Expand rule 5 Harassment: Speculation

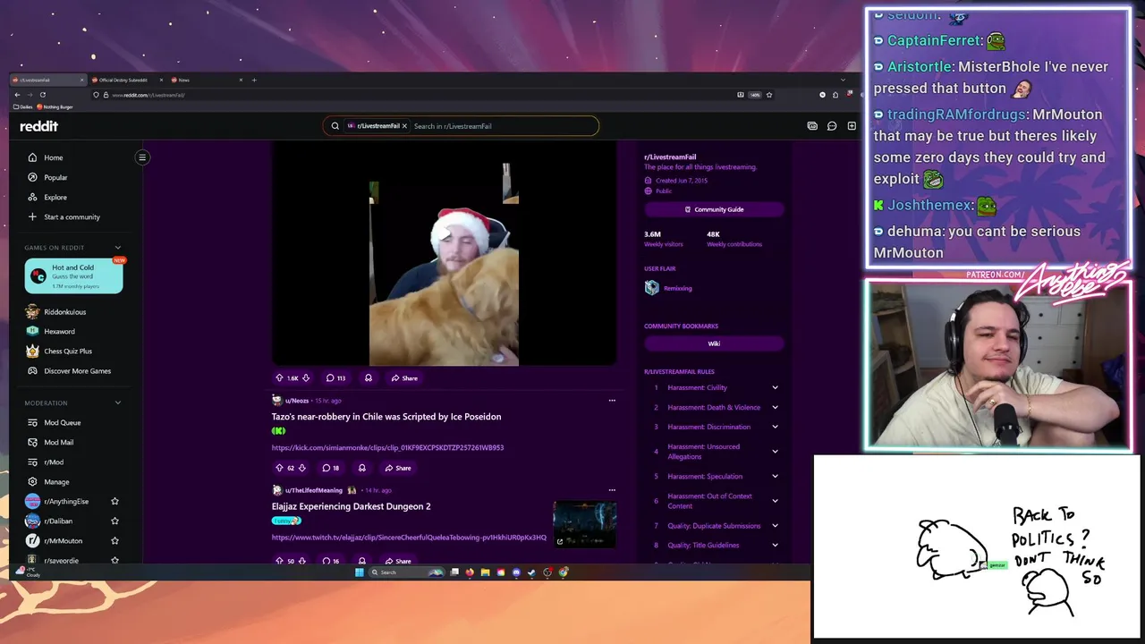point(775,477)
